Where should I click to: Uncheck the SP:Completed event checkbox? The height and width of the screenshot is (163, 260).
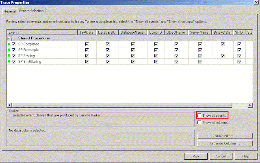(13, 44)
